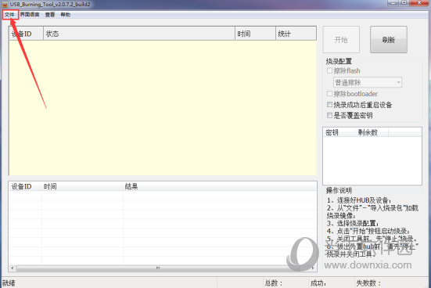The image size is (431, 288).
Task: Click the 开始 button
Action: (341, 40)
